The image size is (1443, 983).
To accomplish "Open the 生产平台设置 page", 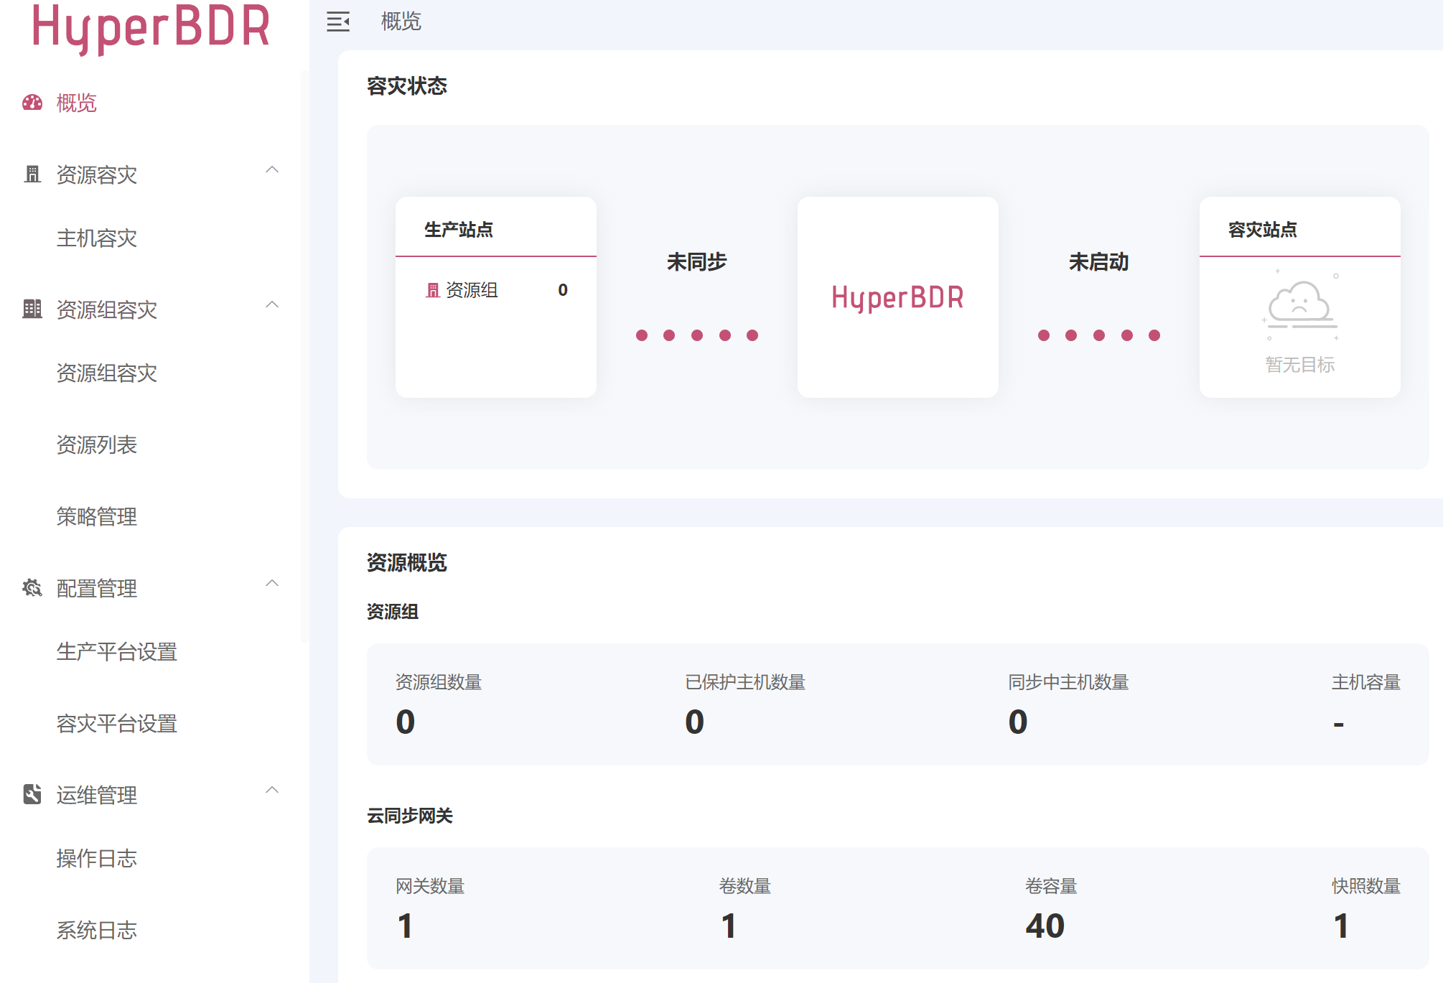I will coord(117,651).
